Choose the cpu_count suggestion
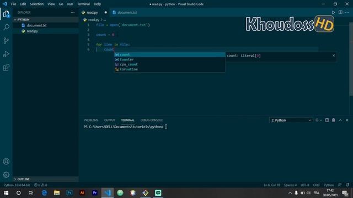 click(x=169, y=64)
